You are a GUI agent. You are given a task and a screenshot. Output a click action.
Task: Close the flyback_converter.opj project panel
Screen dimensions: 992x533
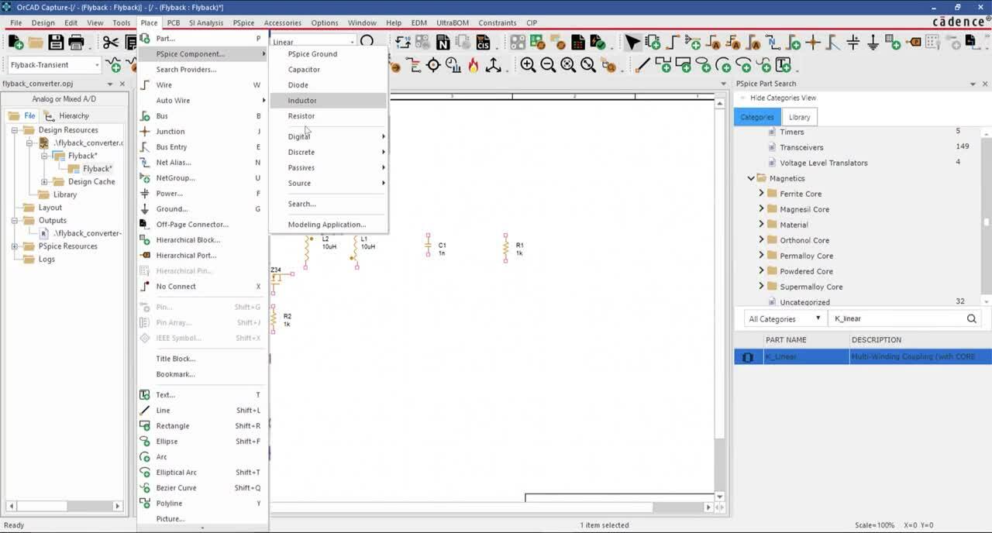coord(122,84)
